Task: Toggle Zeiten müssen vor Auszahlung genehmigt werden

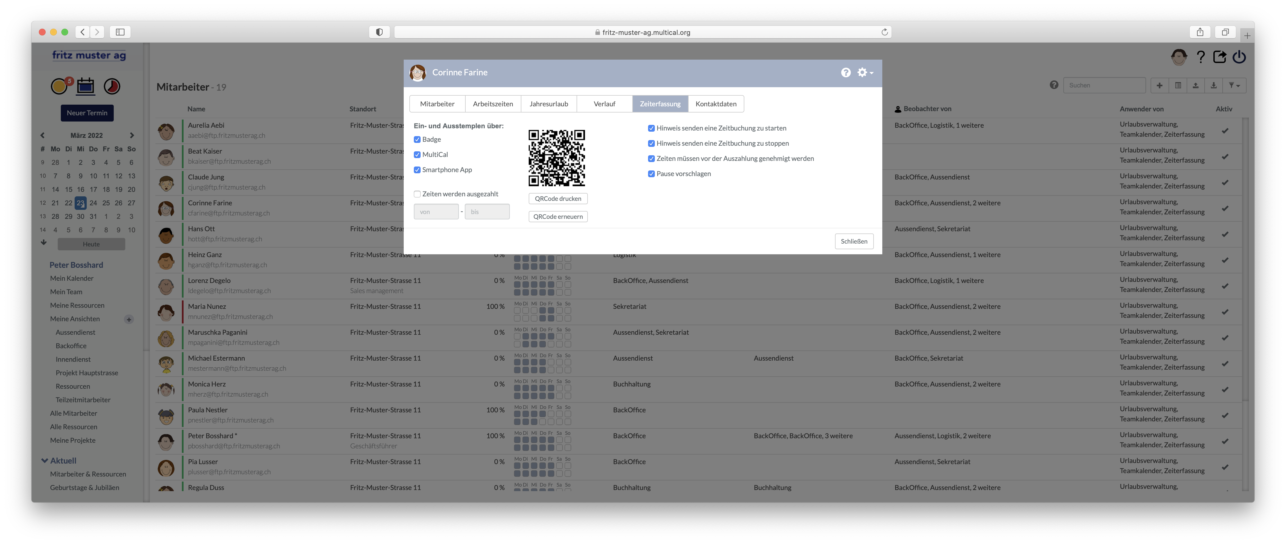Action: (651, 159)
